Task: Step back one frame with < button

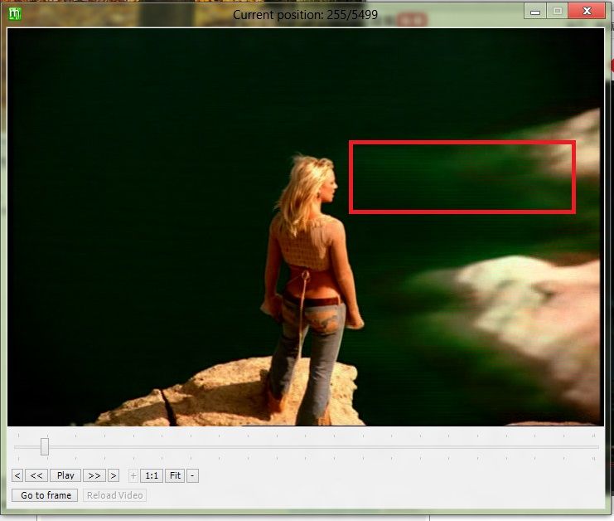Action: click(17, 475)
